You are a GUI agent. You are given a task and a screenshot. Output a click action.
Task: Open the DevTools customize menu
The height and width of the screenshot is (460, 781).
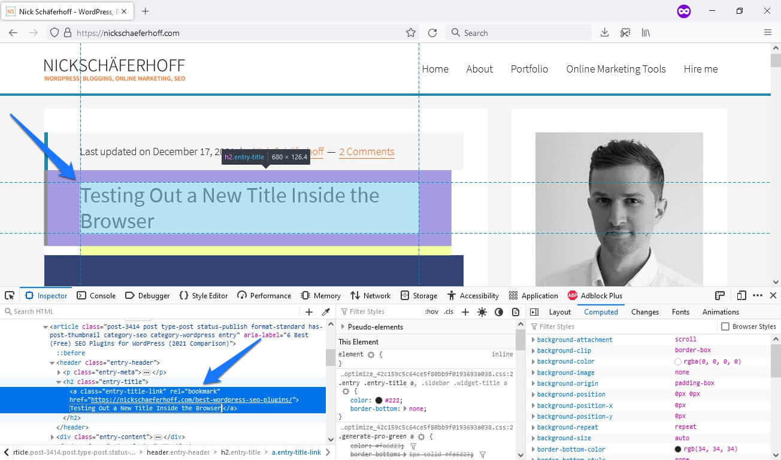tap(758, 295)
